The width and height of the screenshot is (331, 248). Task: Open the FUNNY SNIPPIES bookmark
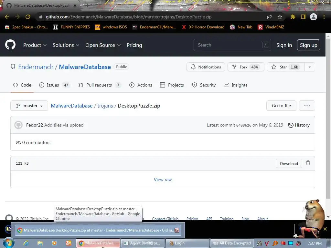(x=71, y=27)
